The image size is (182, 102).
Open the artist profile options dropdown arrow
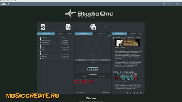coord(109,36)
